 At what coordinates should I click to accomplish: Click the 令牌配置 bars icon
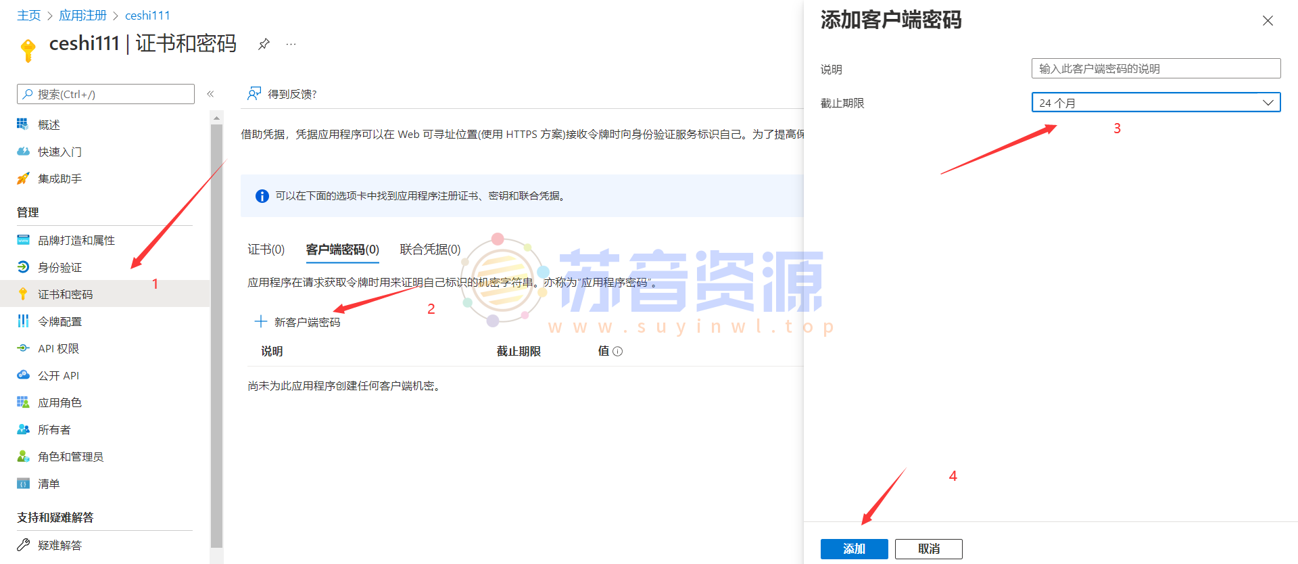[23, 321]
